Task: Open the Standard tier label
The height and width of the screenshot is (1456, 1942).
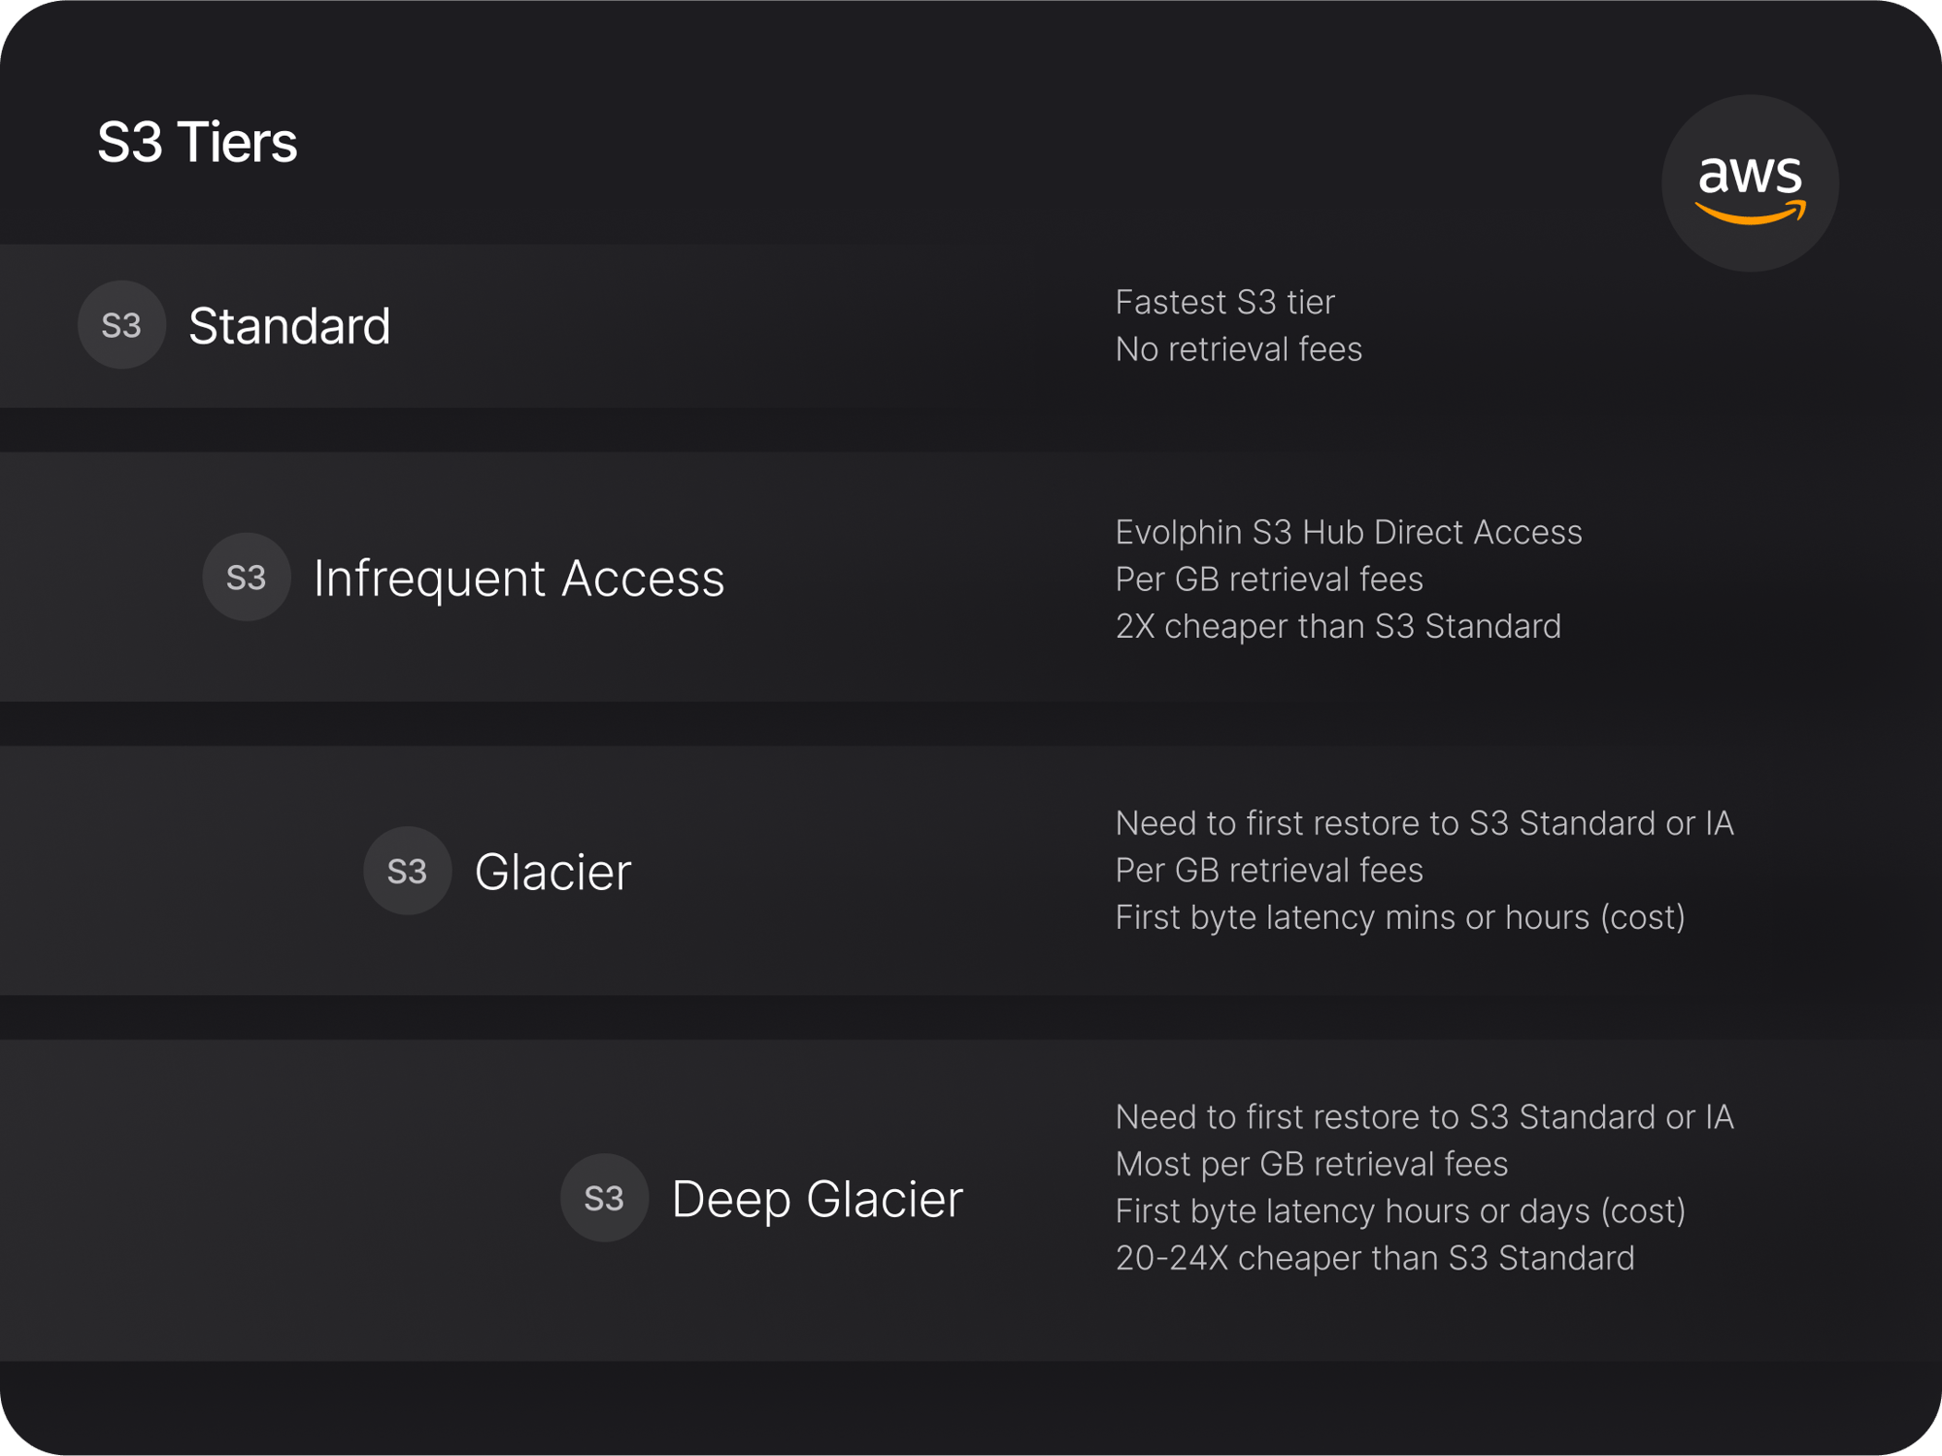Action: click(x=289, y=325)
